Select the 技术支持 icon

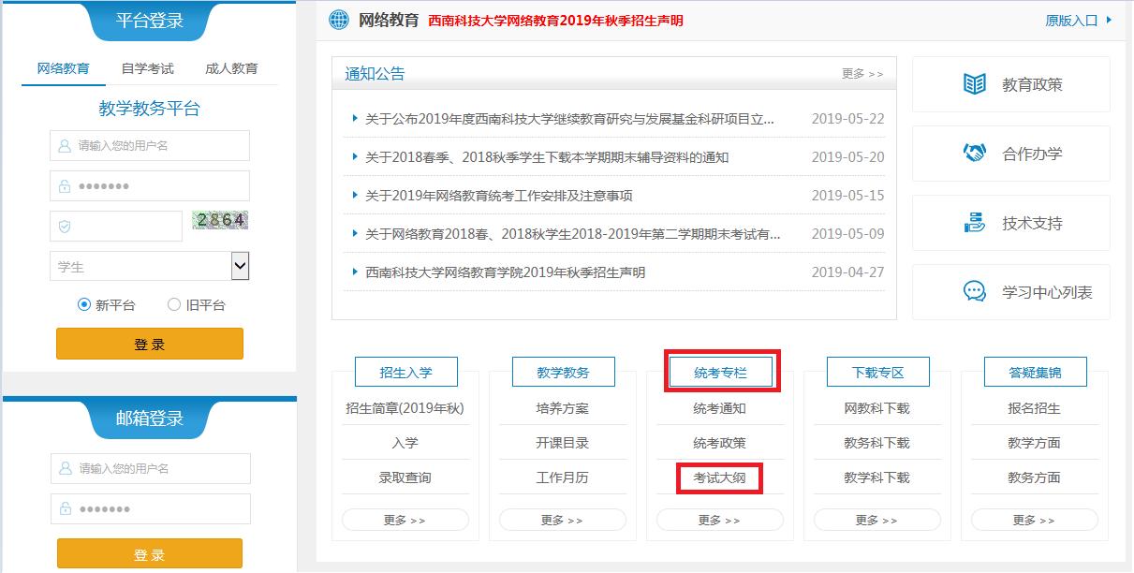[x=975, y=222]
